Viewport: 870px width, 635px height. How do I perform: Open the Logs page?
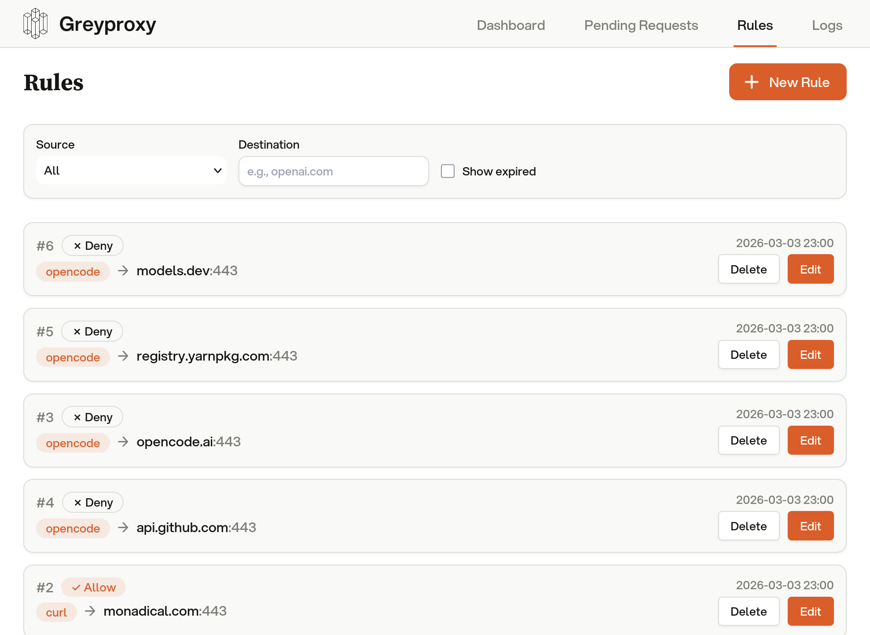coord(827,25)
